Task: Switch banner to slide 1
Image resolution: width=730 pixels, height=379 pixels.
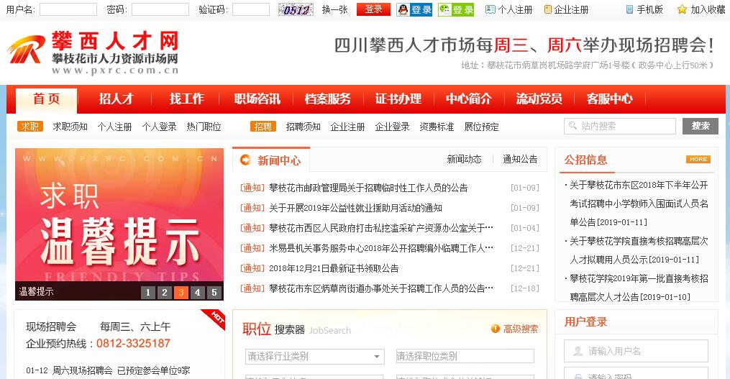Action: click(x=147, y=292)
